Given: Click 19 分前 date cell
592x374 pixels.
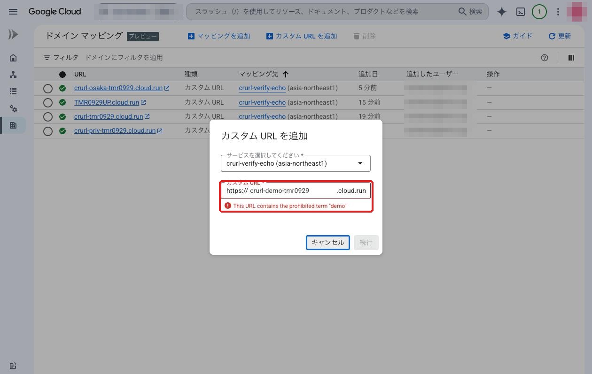Looking at the screenshot, I should pos(369,116).
